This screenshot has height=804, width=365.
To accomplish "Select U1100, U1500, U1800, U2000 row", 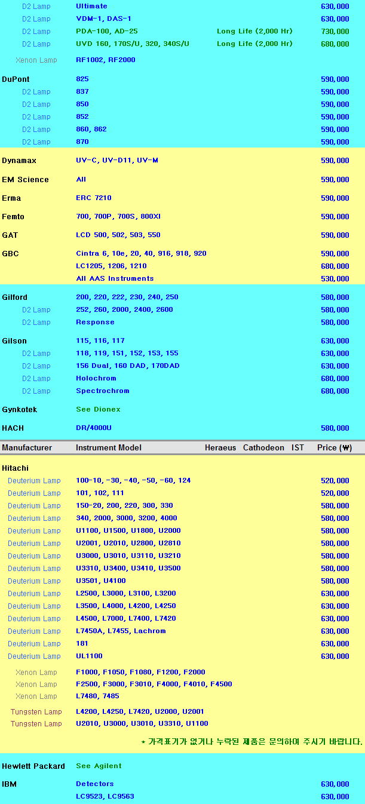I will [128, 530].
